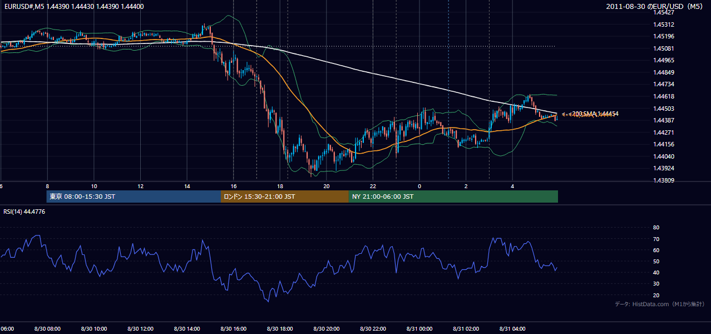Image resolution: width=711 pixels, height=334 pixels.
Task: Click RSI axis level 40
Action: point(656,272)
